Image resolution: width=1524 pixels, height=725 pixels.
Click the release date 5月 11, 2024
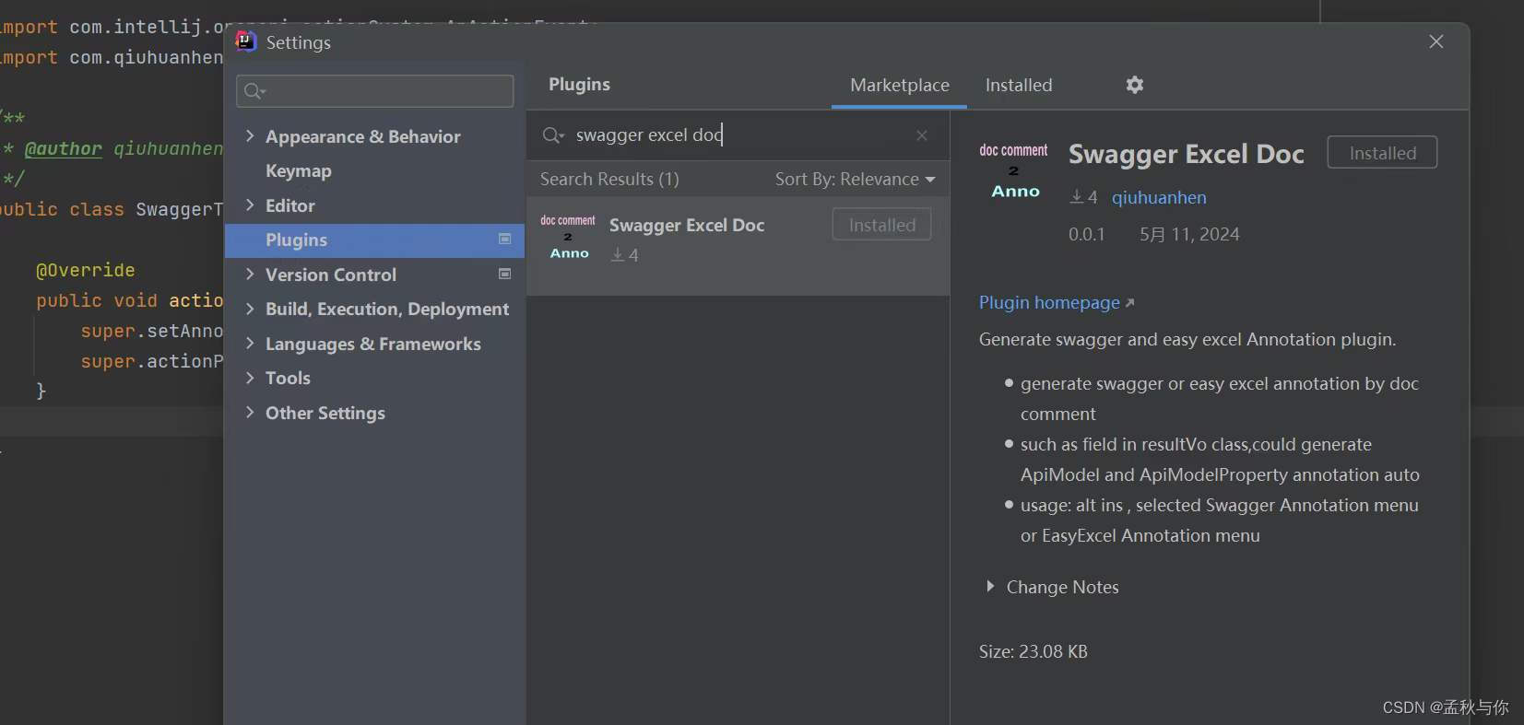tap(1189, 234)
